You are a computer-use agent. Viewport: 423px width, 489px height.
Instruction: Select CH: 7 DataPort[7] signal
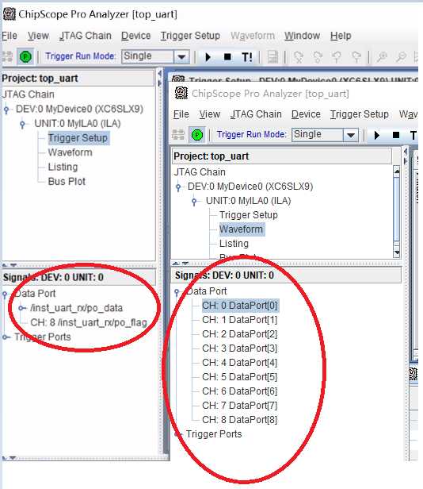tap(240, 406)
